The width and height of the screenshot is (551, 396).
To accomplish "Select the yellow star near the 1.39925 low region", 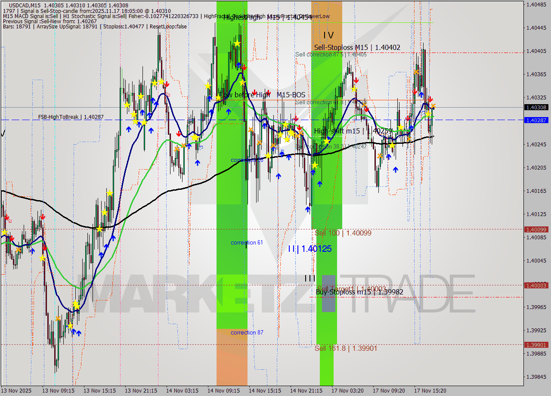I will pos(70,327).
